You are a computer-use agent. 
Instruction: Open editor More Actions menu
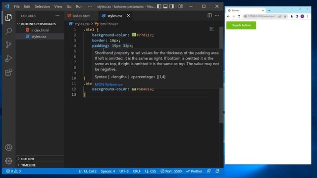[217, 15]
